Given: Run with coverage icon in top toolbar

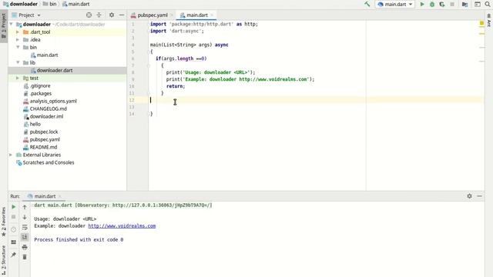Looking at the screenshot, I should click(441, 4).
